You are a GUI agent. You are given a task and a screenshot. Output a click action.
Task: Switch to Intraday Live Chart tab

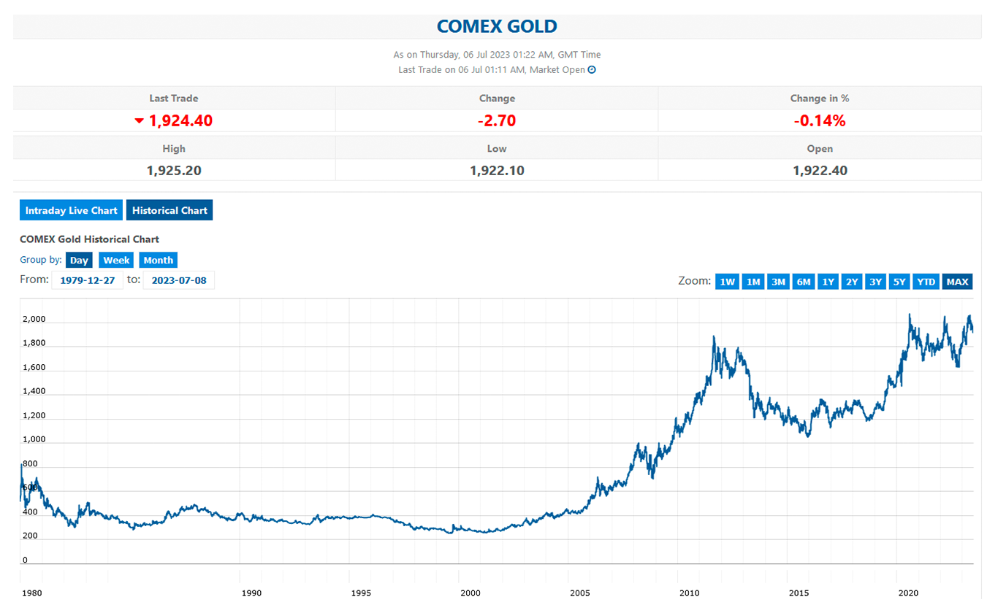pos(71,210)
